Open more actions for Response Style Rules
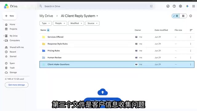The image size is (197, 111). [191, 44]
